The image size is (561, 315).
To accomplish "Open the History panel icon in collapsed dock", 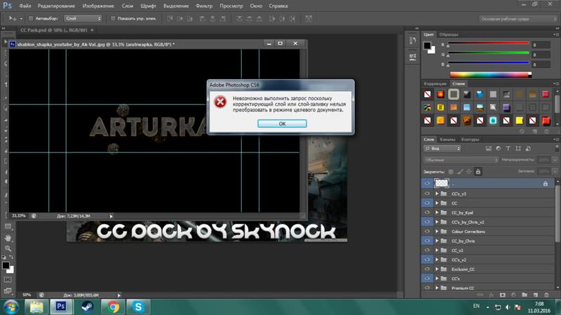I will [412, 41].
